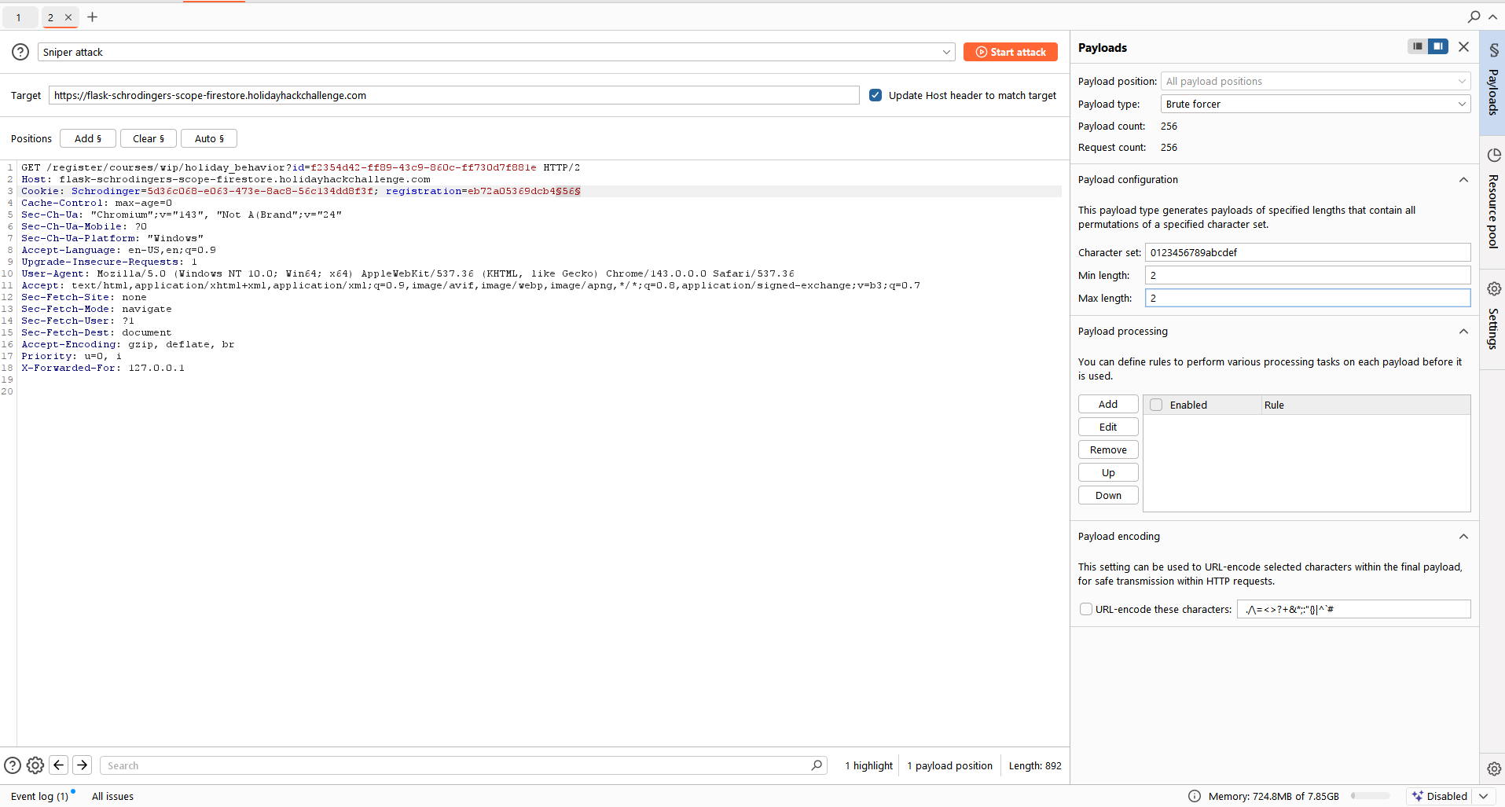Start the attack
Viewport: 1505px width, 807px height.
[x=1011, y=52]
